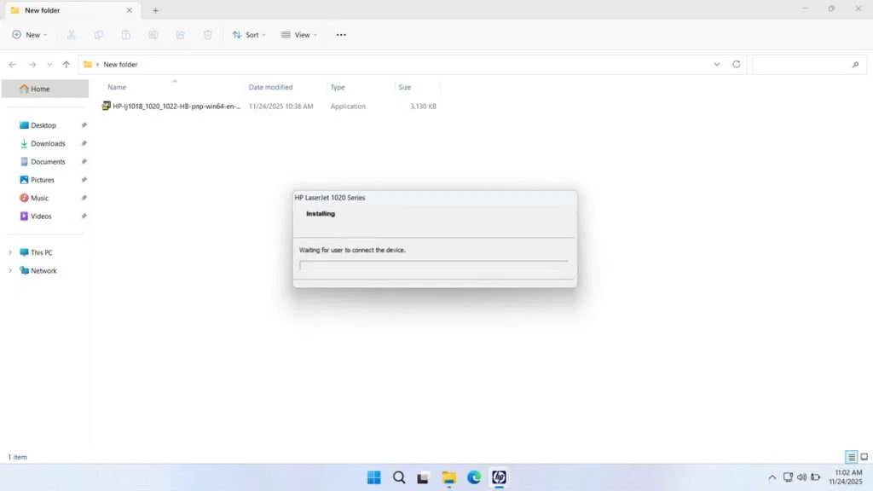Launch the HP installer from the taskbar
The width and height of the screenshot is (873, 491).
click(498, 479)
